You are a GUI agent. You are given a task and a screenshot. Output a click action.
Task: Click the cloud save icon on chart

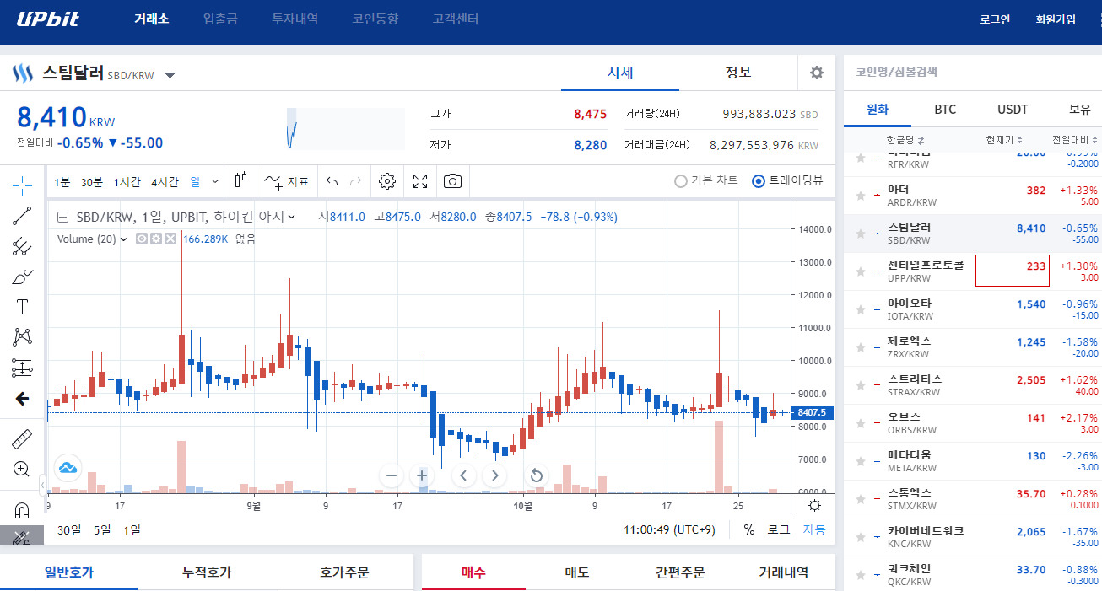[x=68, y=466]
